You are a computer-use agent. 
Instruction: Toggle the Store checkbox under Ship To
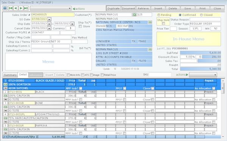click(x=80, y=26)
